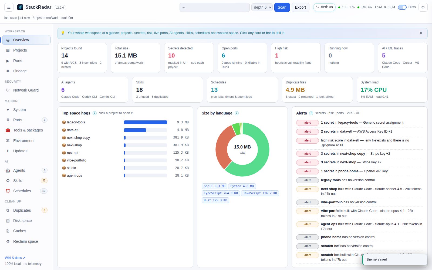Screen dimensions: 432x270
Task: Click the Duplicates copy icon
Action: 8,210
